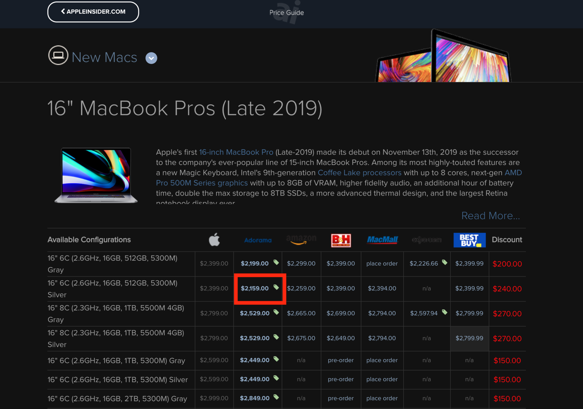583x409 pixels.
Task: Open Adorama $2,159.00 price for 512GB Silver
Action: (255, 288)
